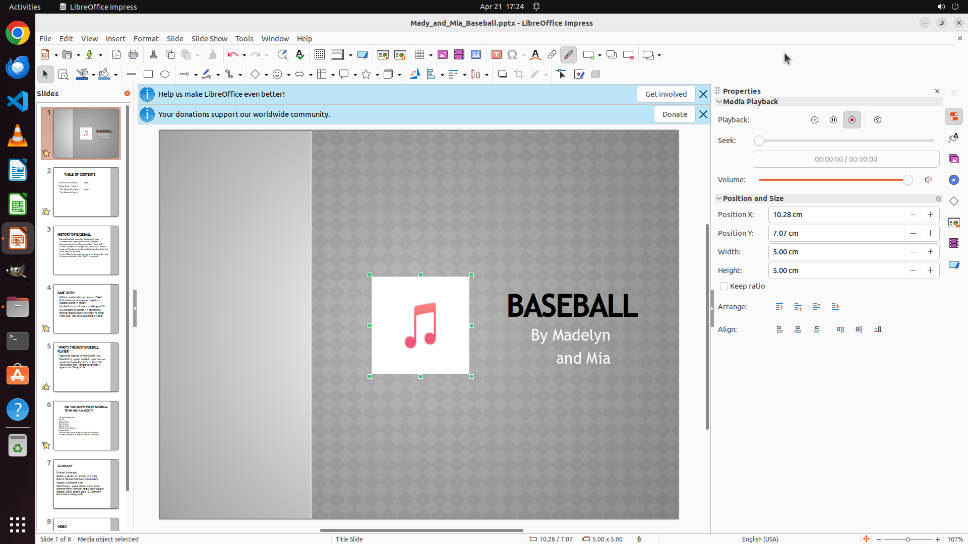Open the Gallery sidebar panel icon
The height and width of the screenshot is (544, 968).
pos(954,159)
